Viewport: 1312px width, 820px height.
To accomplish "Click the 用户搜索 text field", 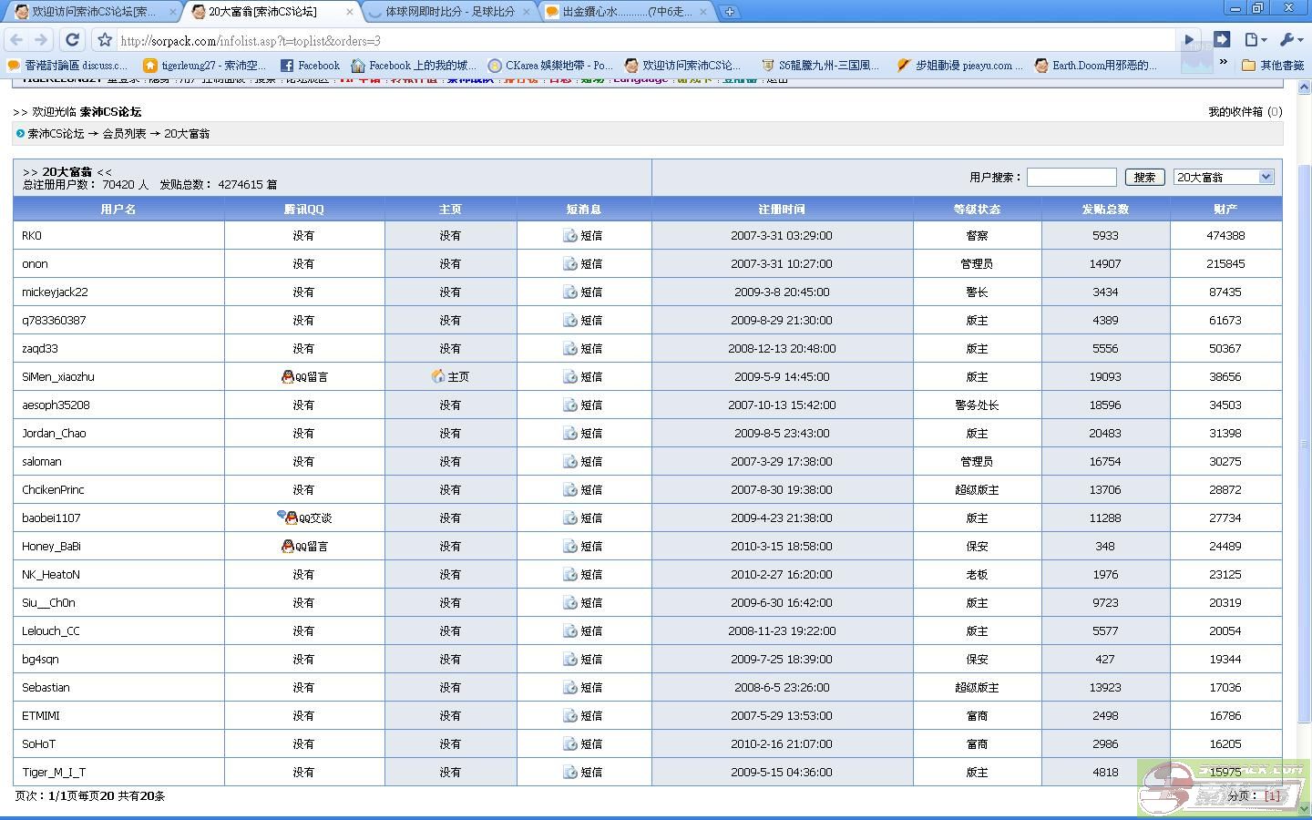I will tap(1071, 178).
